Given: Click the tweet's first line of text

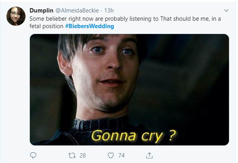Looking at the screenshot, I should (118, 18).
